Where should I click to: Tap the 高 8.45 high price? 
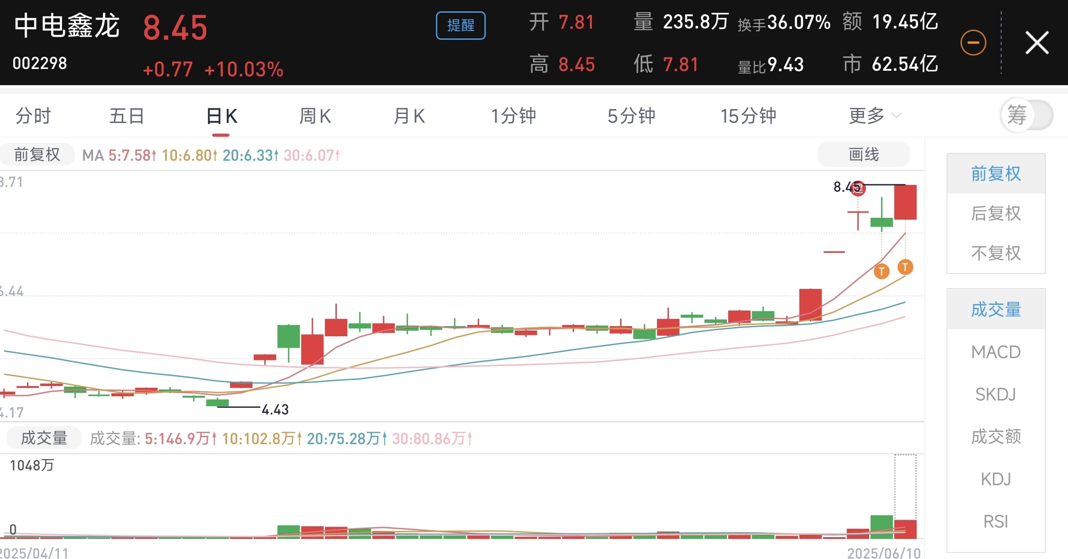[x=562, y=64]
